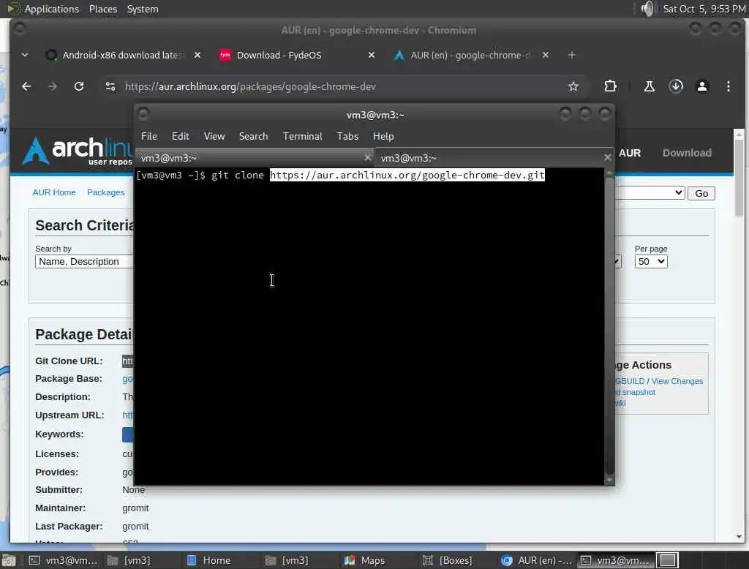Screen dimensions: 749x569
Task: Click Download in site navigation
Action: click(x=686, y=153)
